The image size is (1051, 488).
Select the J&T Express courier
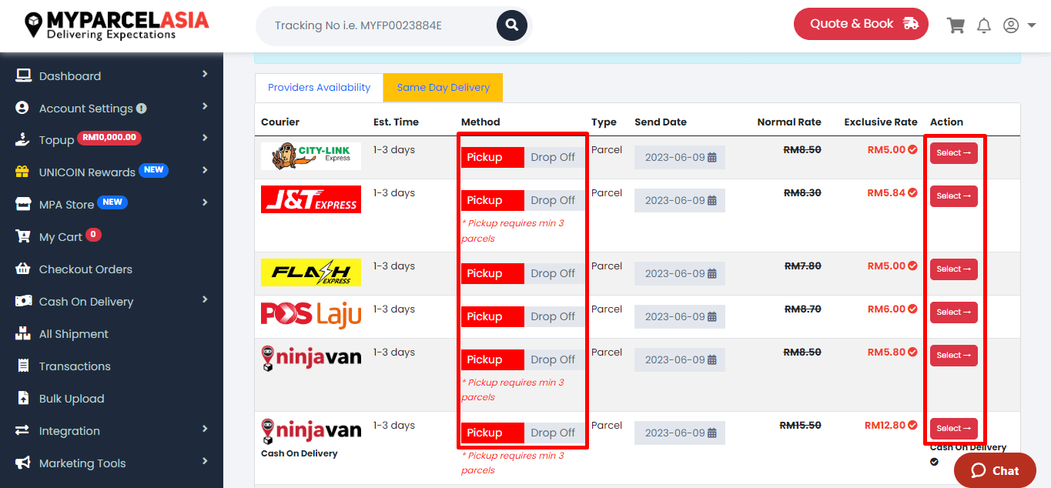point(954,196)
